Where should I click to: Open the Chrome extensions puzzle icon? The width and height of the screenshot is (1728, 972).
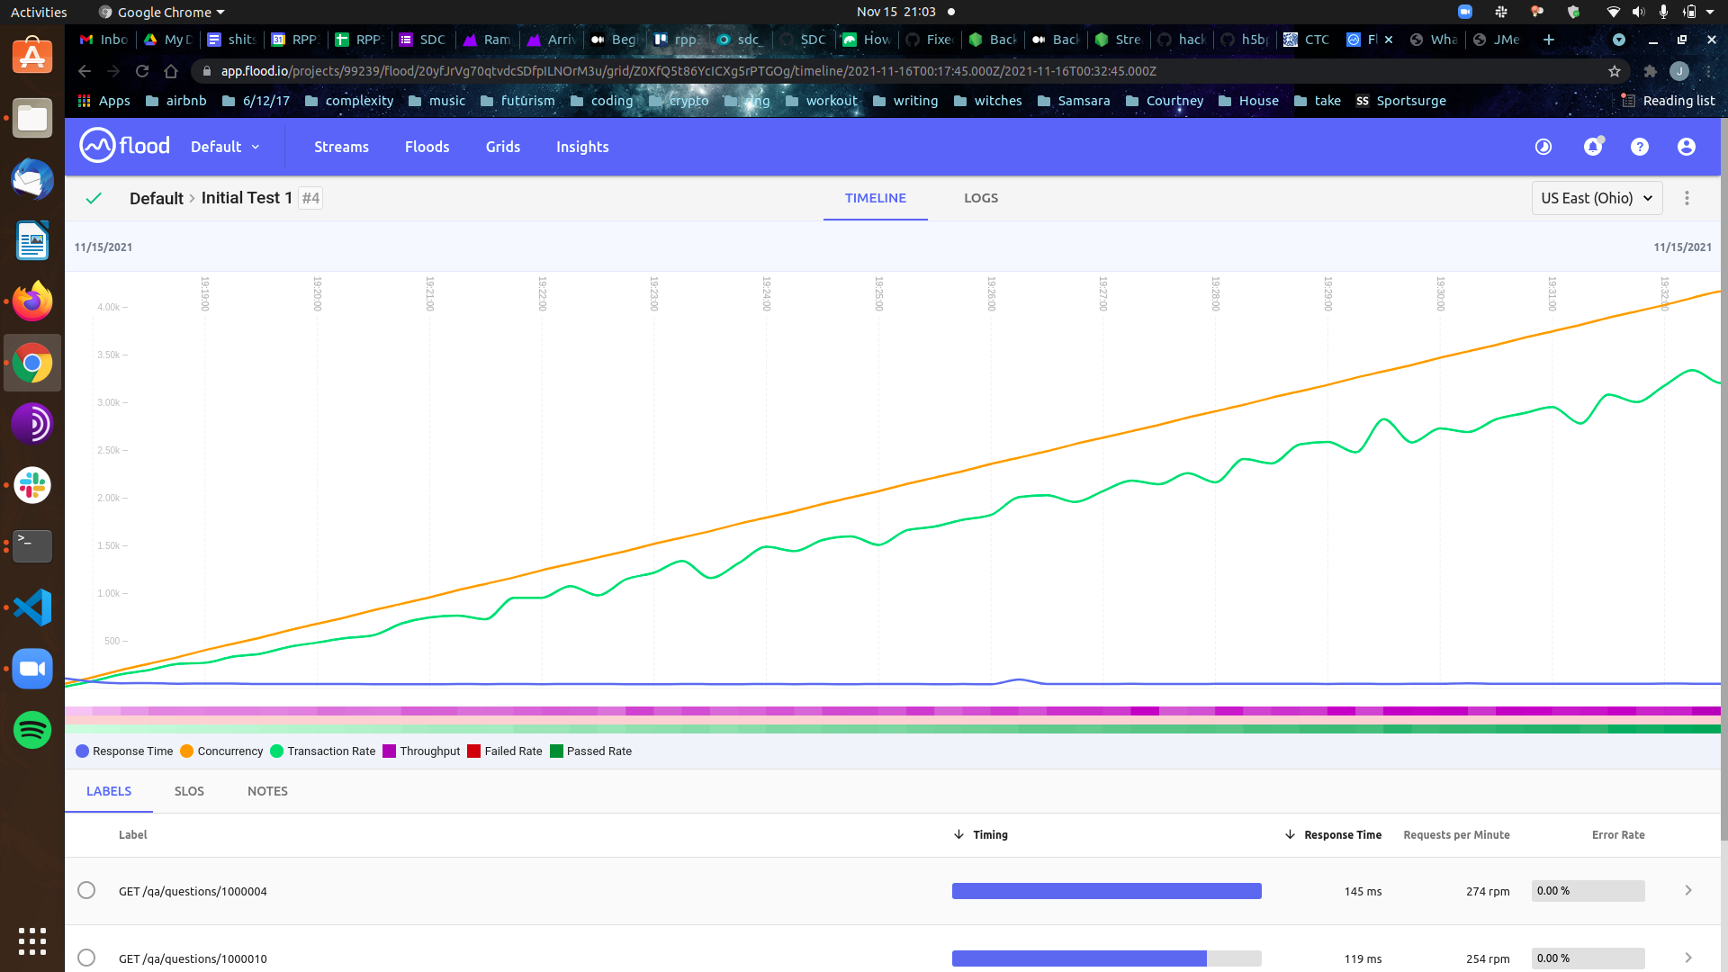1651,71
